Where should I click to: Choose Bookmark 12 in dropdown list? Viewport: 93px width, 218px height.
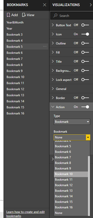(71, 185)
